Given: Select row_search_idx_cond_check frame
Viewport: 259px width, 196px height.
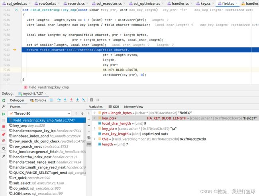Looking at the screenshot, I should pyautogui.click(x=46, y=141).
